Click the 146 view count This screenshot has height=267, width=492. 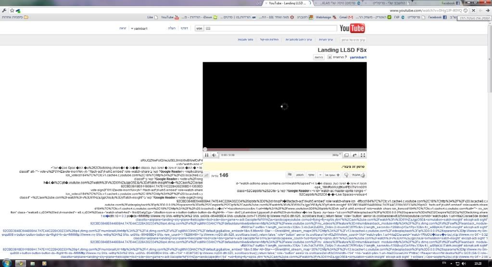[x=224, y=175]
